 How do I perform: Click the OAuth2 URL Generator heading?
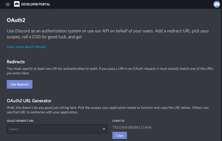pyautogui.click(x=29, y=101)
